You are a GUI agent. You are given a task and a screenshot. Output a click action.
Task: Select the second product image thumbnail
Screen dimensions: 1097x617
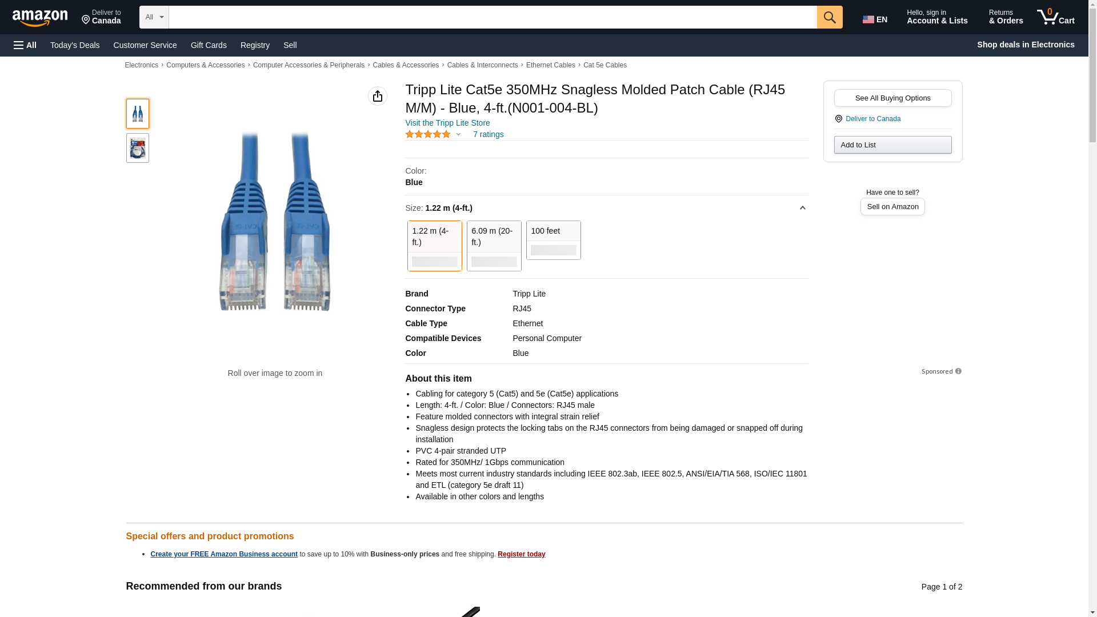[137, 148]
